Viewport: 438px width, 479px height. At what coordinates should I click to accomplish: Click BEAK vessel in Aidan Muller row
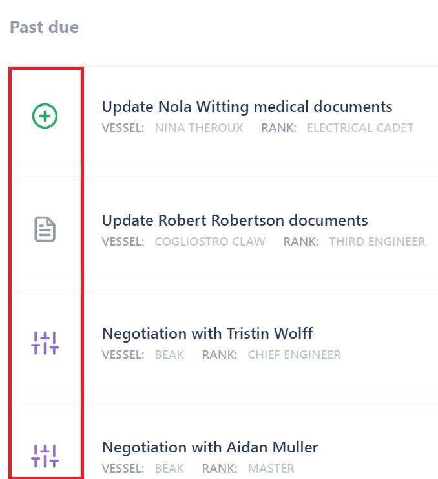[x=169, y=469]
